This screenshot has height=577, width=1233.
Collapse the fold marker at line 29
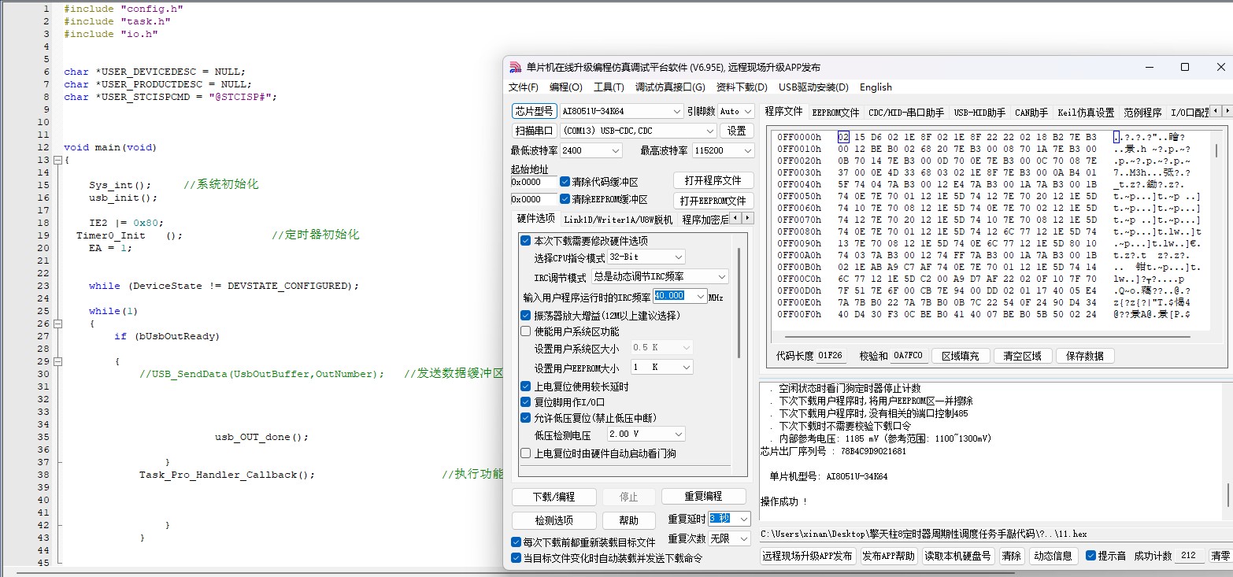[x=57, y=361]
